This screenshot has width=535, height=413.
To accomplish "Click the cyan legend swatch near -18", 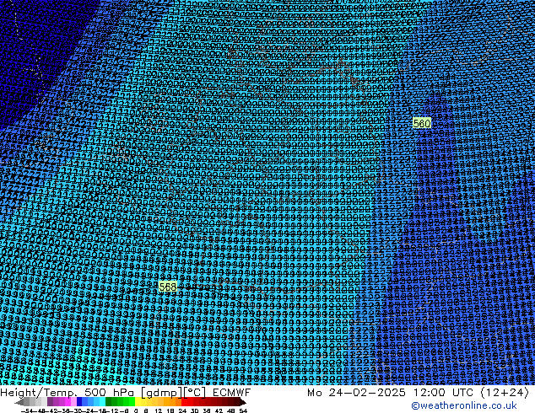I will tap(102, 402).
